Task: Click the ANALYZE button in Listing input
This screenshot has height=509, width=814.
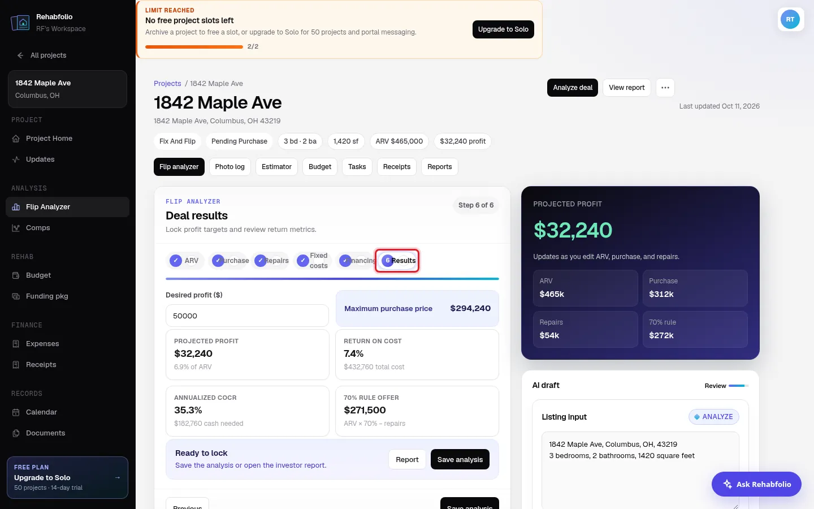Action: tap(713, 417)
